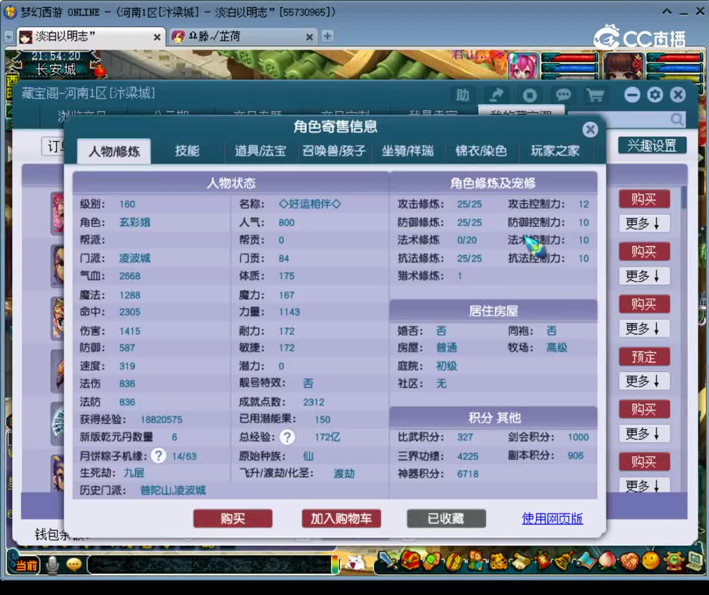Switch to the 道具/法宝 tab
The image size is (709, 595).
click(260, 151)
